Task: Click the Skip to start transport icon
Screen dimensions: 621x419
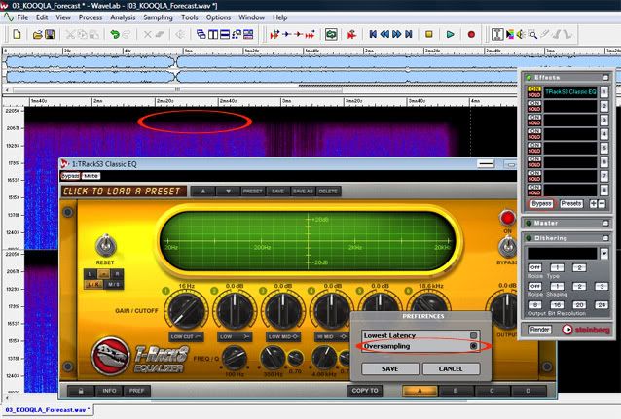Action: [x=373, y=34]
